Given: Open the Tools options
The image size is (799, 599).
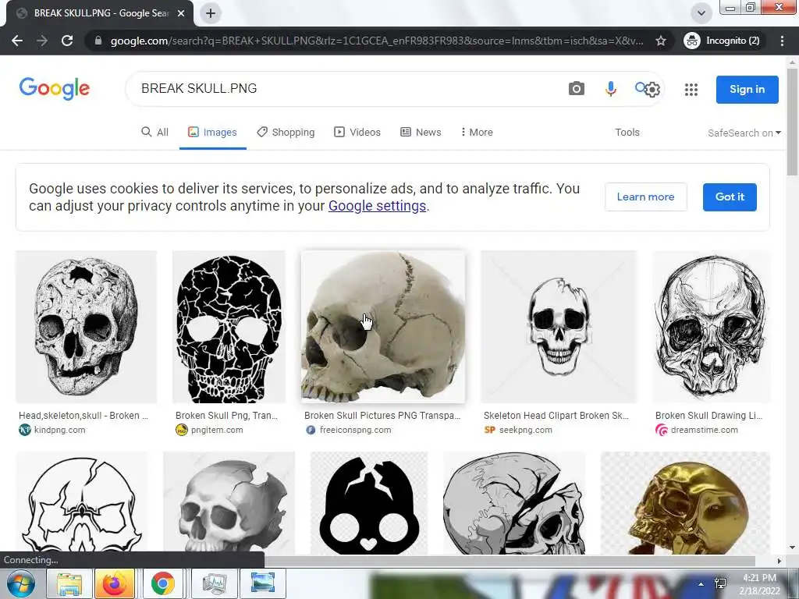Looking at the screenshot, I should [627, 133].
